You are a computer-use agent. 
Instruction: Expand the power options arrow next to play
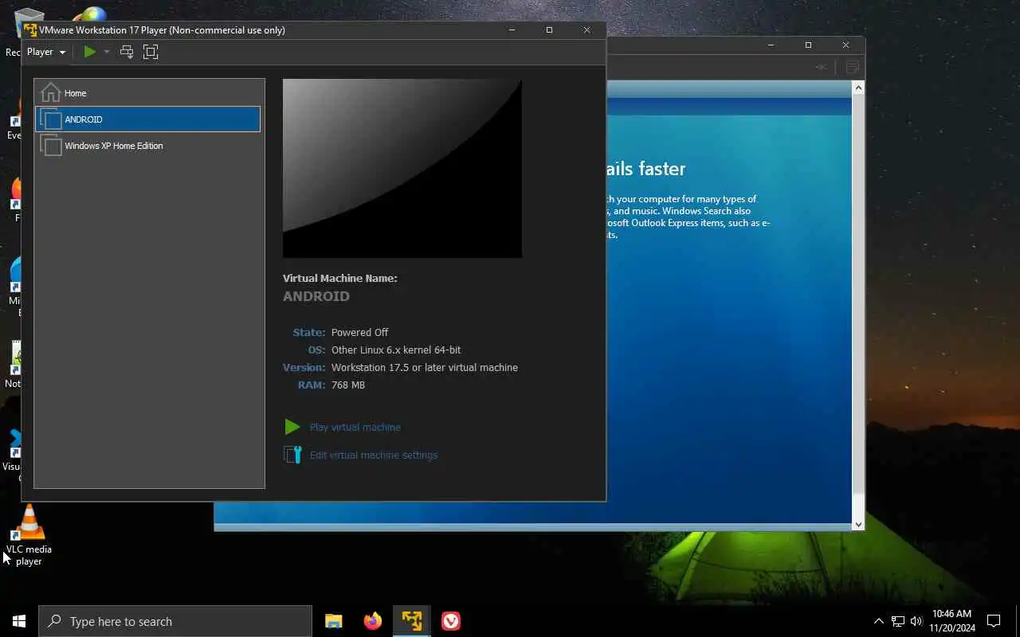point(107,52)
